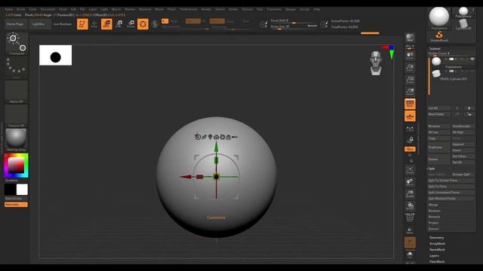
Task: Toggle Perspective view button
Action: pos(410,104)
